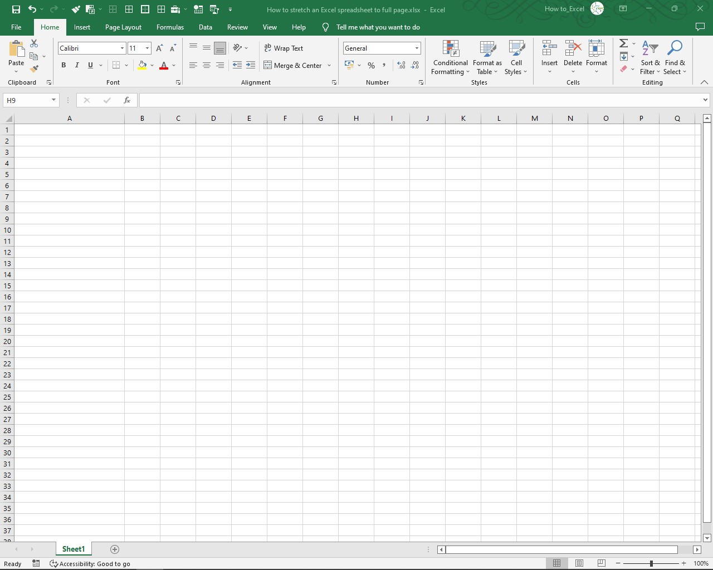The image size is (713, 570).
Task: Toggle underline formatting
Action: 90,65
